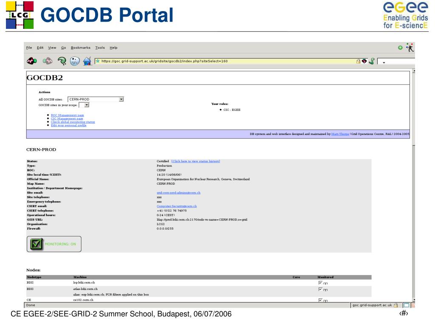The height and width of the screenshot is (326, 435).
Task: Open the search engine dropdown arrow
Action: pyautogui.click(x=384, y=62)
